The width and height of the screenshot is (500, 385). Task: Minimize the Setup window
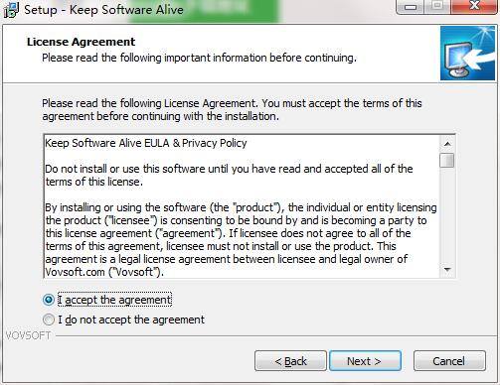point(411,7)
